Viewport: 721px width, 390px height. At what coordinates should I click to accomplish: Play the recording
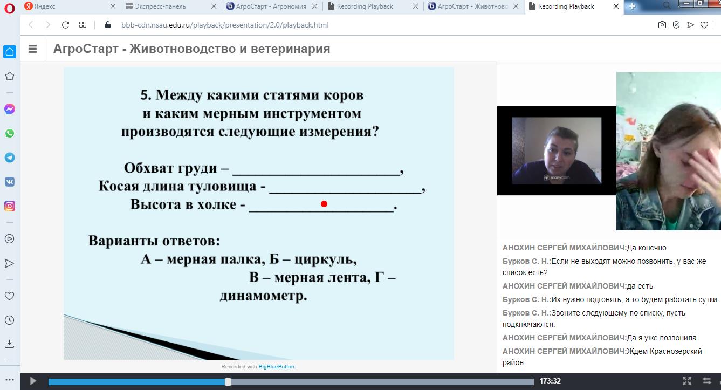[x=33, y=381]
